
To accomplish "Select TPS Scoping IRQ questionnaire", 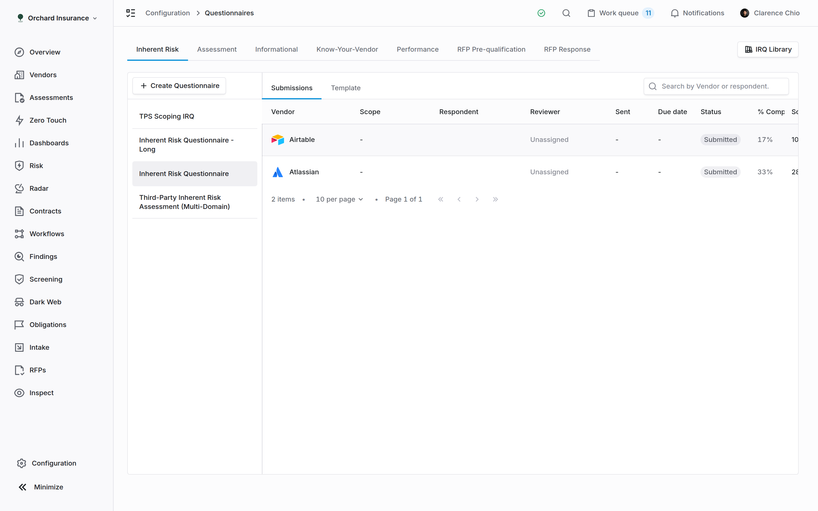I will pos(195,116).
